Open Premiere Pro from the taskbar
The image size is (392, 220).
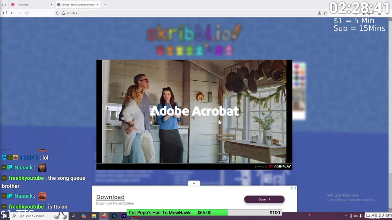[x=124, y=216]
